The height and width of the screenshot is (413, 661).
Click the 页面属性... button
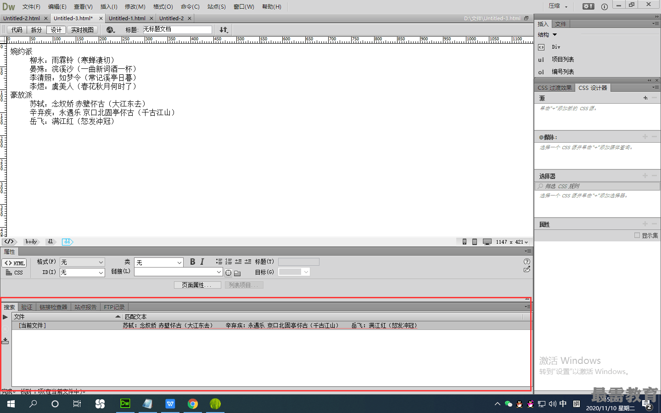click(x=197, y=285)
